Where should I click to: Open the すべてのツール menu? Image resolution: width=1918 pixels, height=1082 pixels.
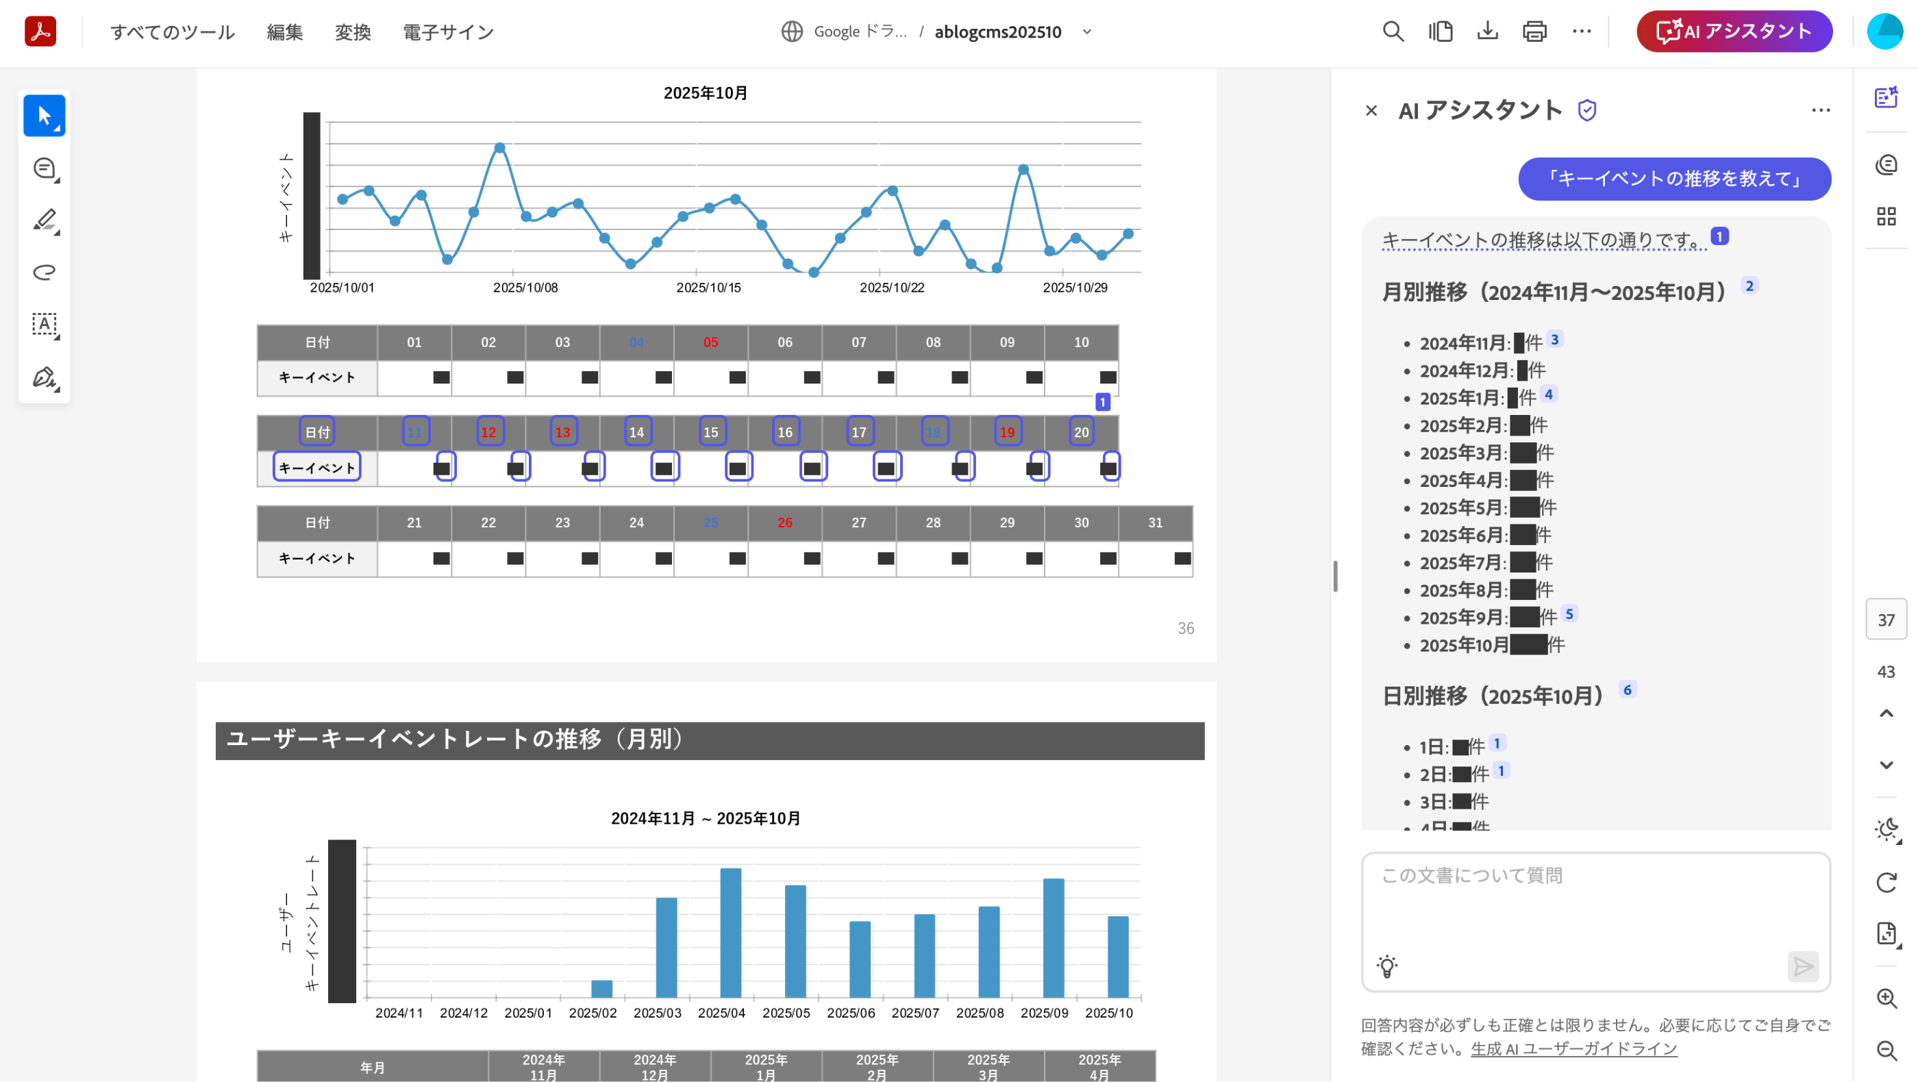172,32
